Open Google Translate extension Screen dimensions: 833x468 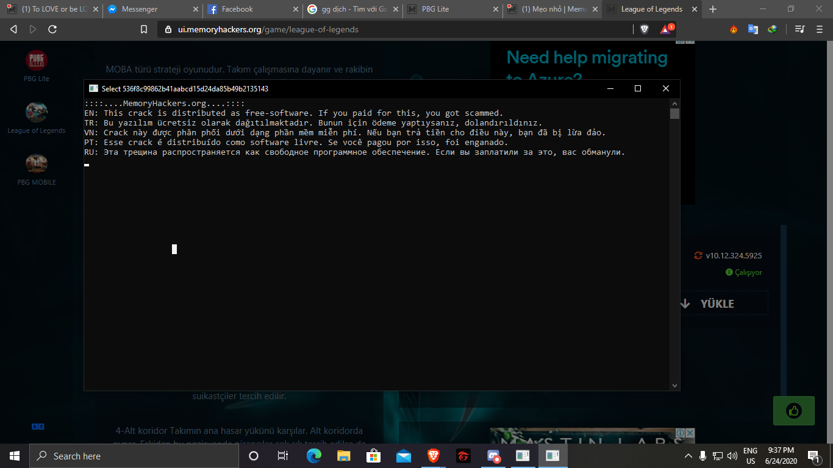(x=753, y=29)
